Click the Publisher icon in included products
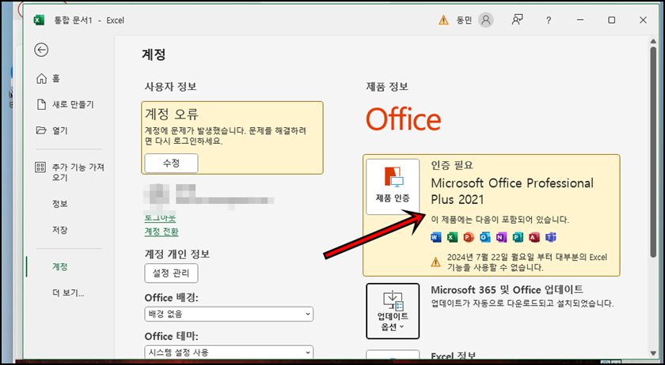The height and width of the screenshot is (365, 665). tap(518, 237)
